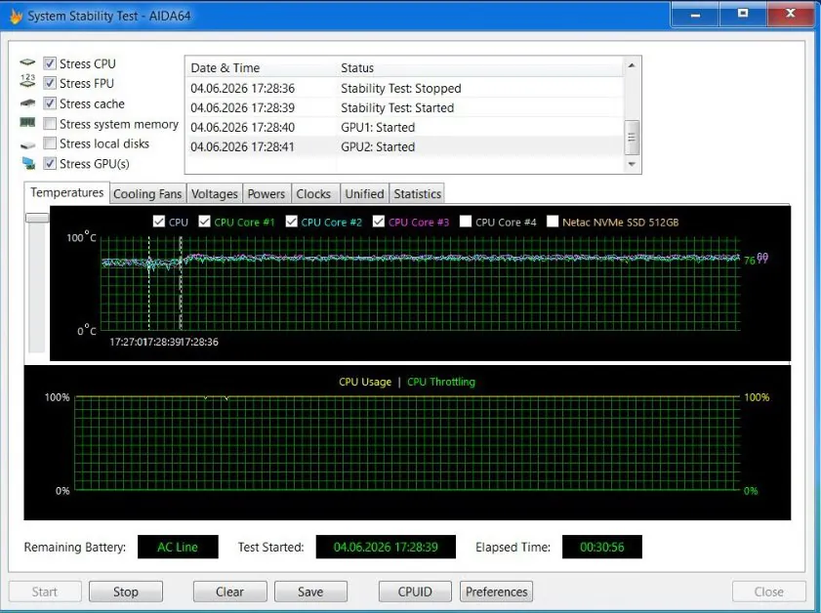The image size is (821, 613).
Task: Stop the stability test
Action: 126,592
